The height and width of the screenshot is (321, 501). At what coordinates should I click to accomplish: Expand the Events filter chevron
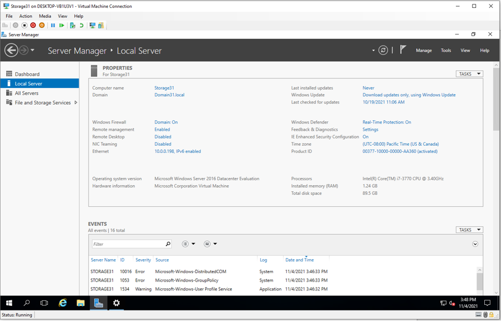point(475,244)
